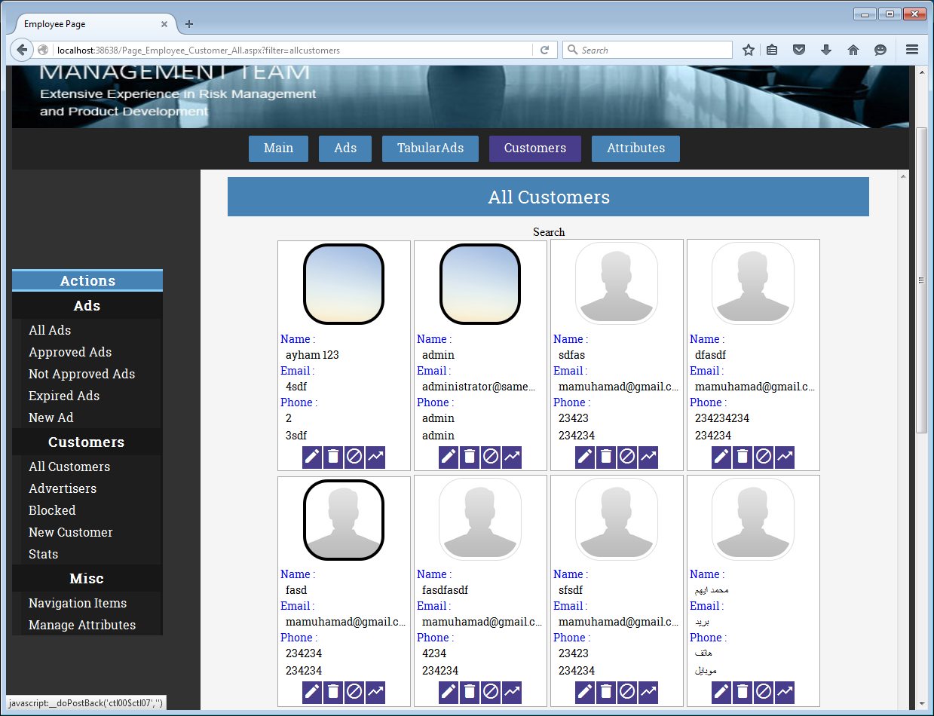Click the block icon on the fasd card
The image size is (934, 716).
coord(354,692)
